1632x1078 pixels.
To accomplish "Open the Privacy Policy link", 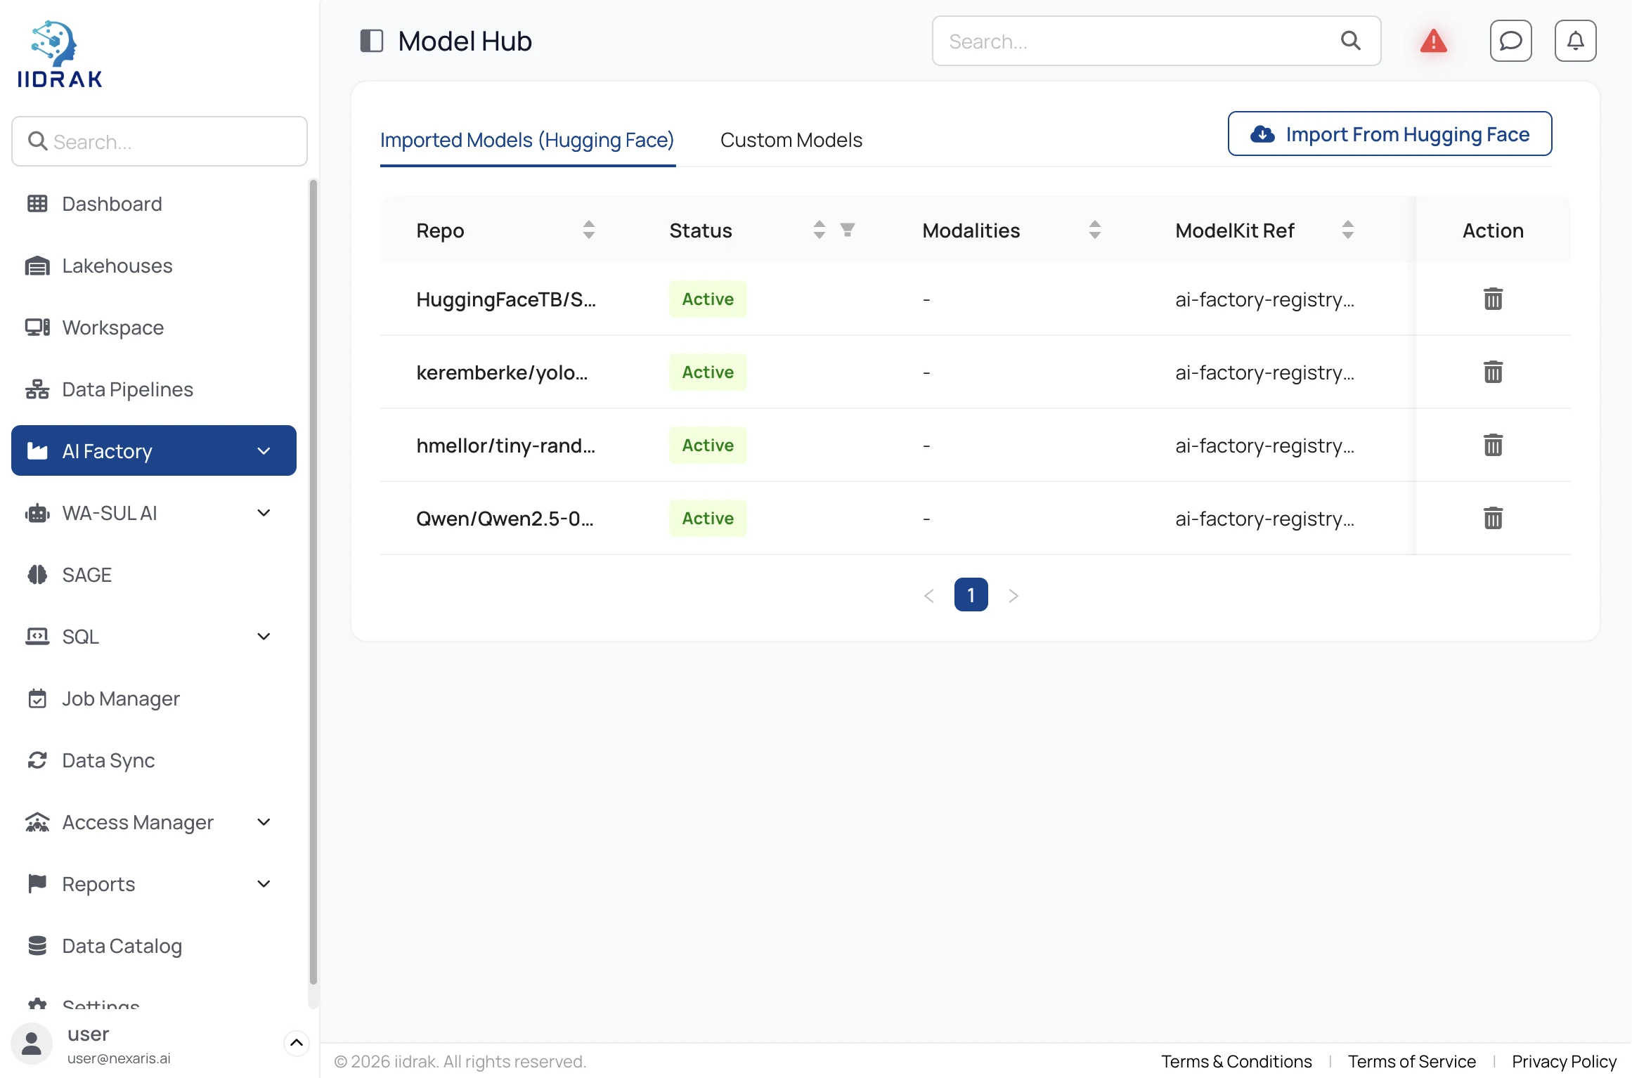I will pos(1564,1061).
